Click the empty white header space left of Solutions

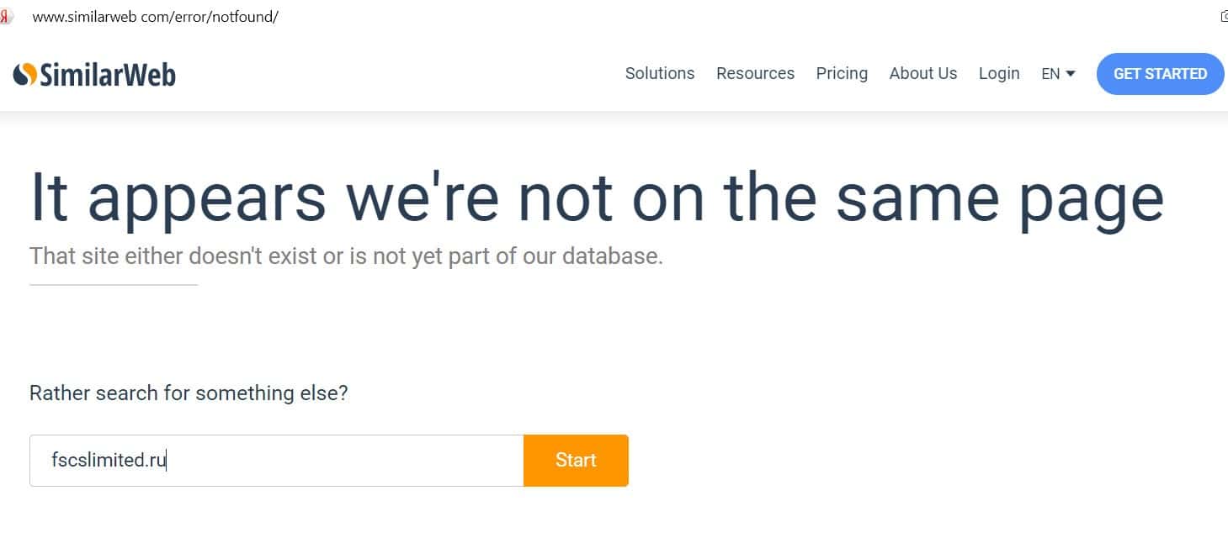396,74
